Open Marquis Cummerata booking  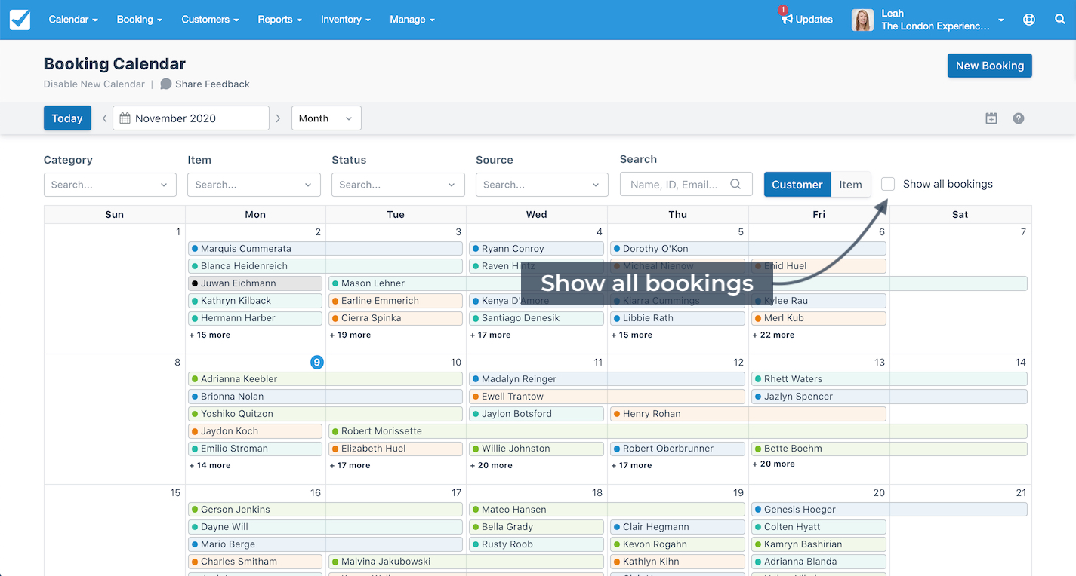325,248
